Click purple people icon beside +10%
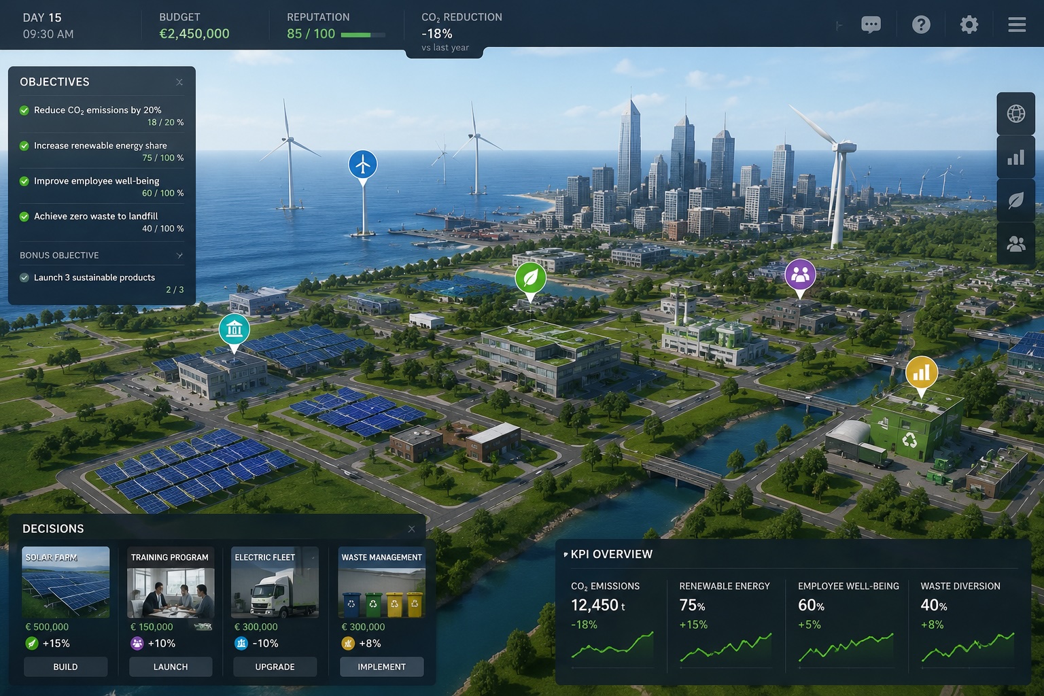Viewport: 1044px width, 696px height. (137, 643)
